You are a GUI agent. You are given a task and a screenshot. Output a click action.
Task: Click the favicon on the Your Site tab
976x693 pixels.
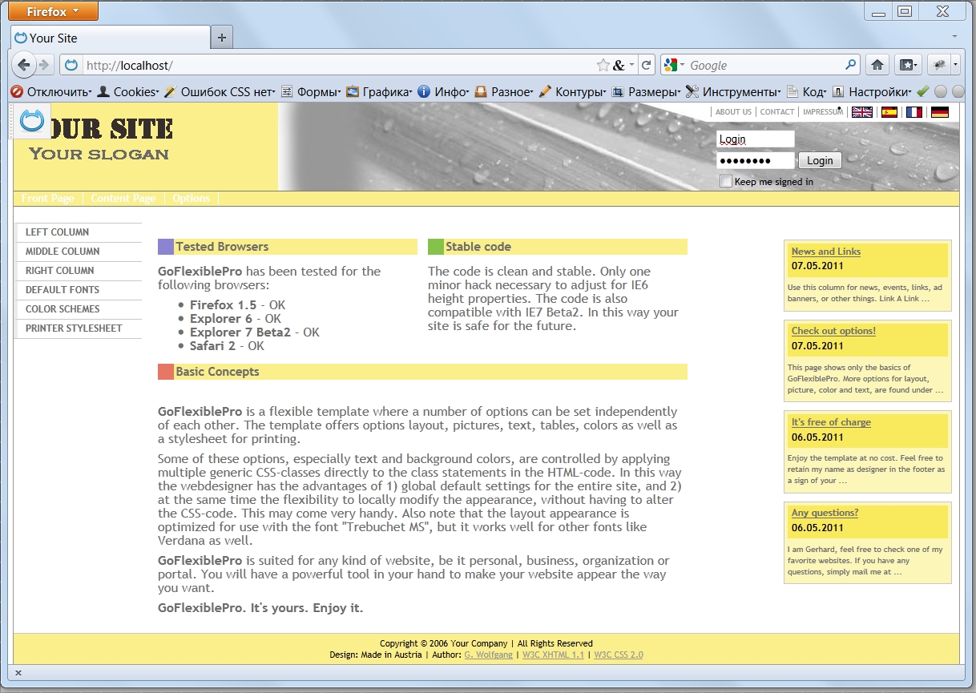coord(21,38)
